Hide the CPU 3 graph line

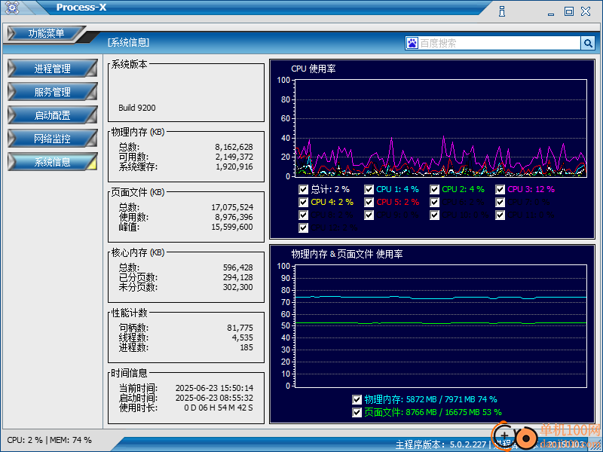point(500,189)
